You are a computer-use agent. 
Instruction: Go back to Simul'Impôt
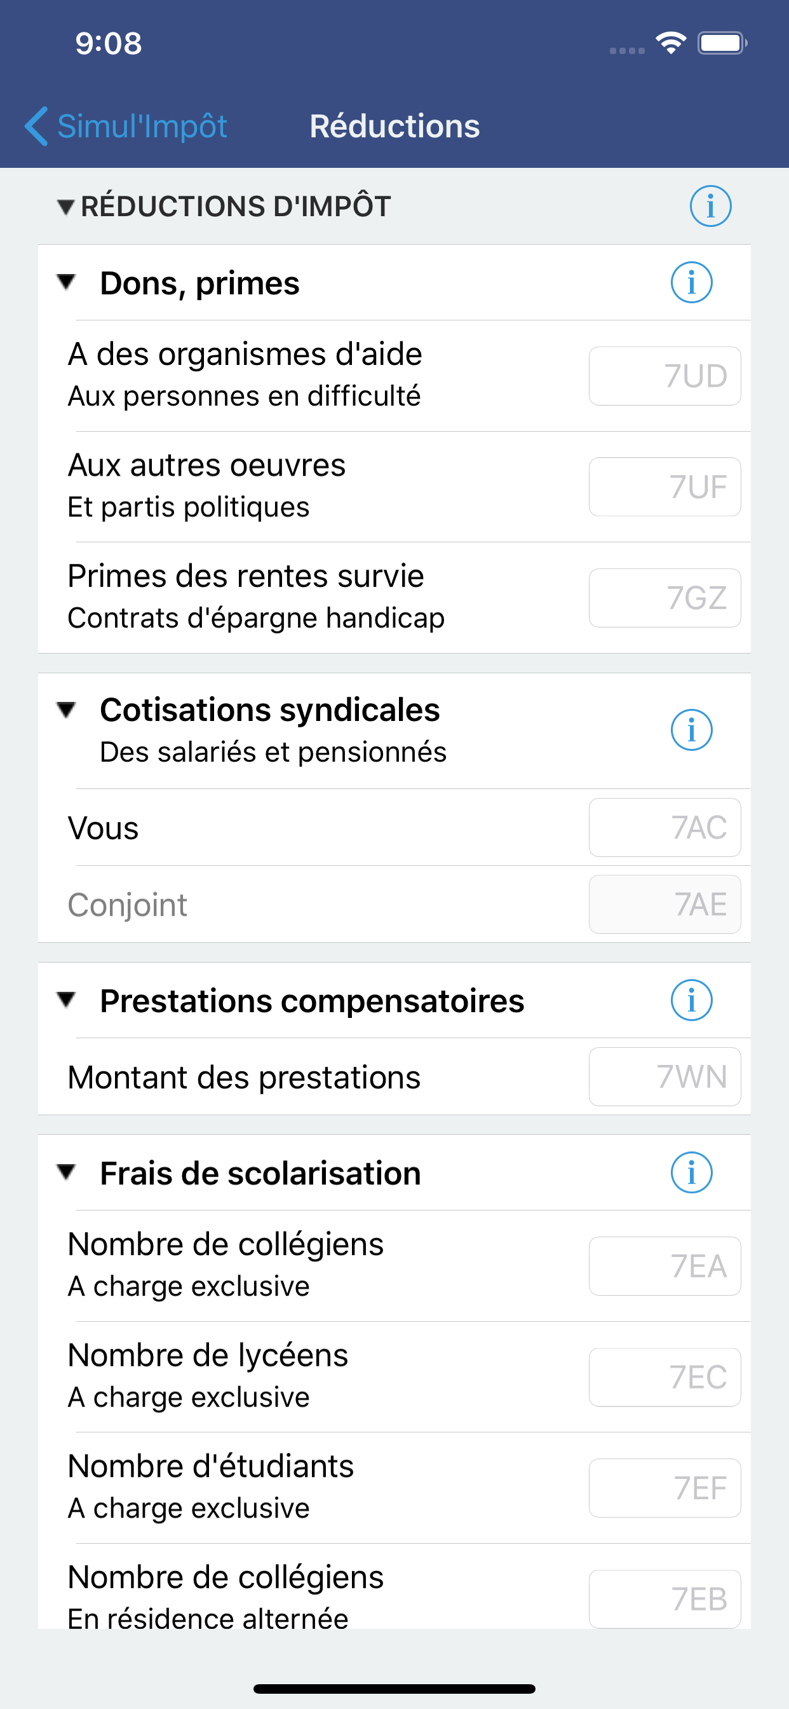[126, 126]
